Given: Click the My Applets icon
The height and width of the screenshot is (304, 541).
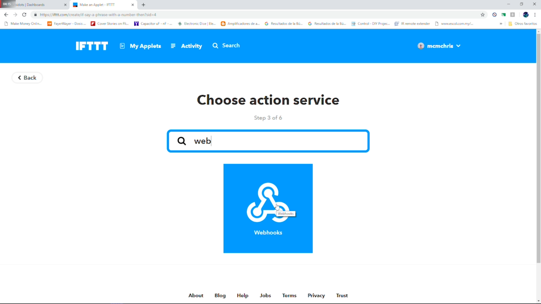Looking at the screenshot, I should 122,46.
